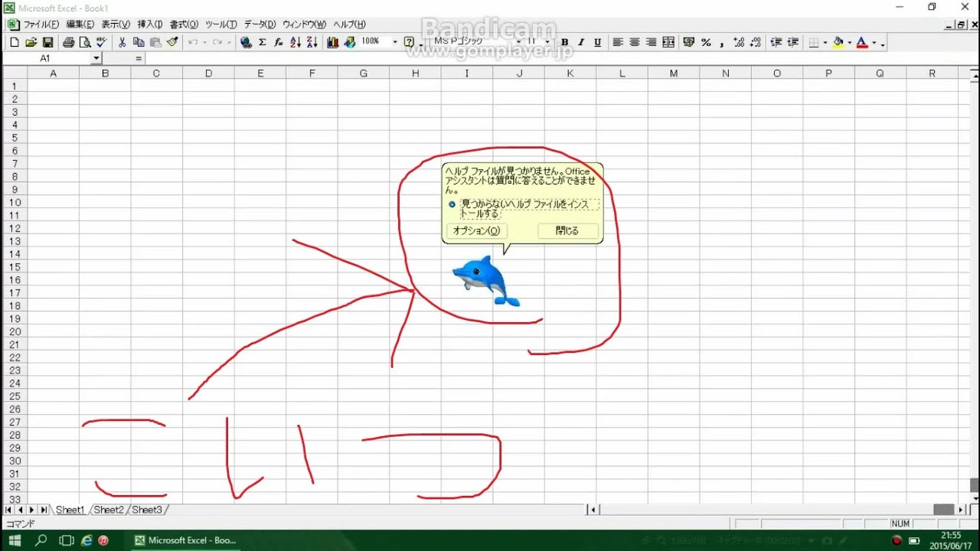
Task: Open the Name Box A1 dropdown
Action: 96,58
